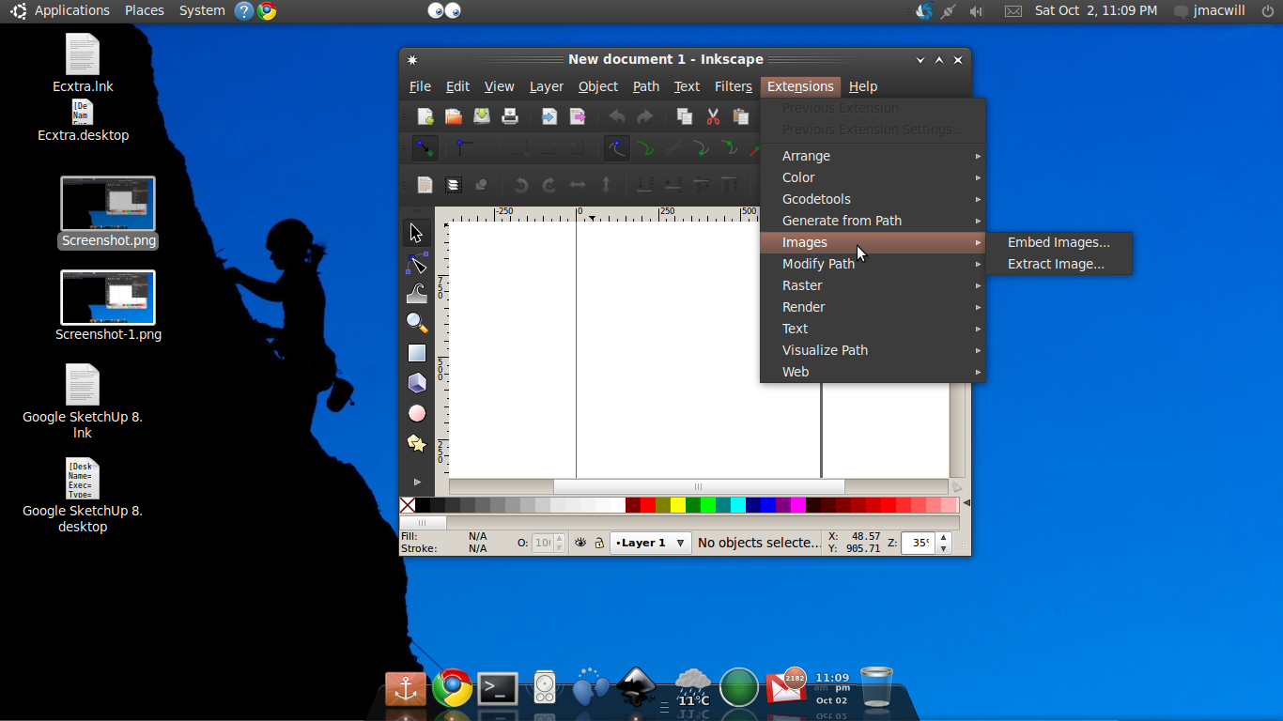Screen dimensions: 1283x721
Task: Select the Tweak tool
Action: (417, 293)
